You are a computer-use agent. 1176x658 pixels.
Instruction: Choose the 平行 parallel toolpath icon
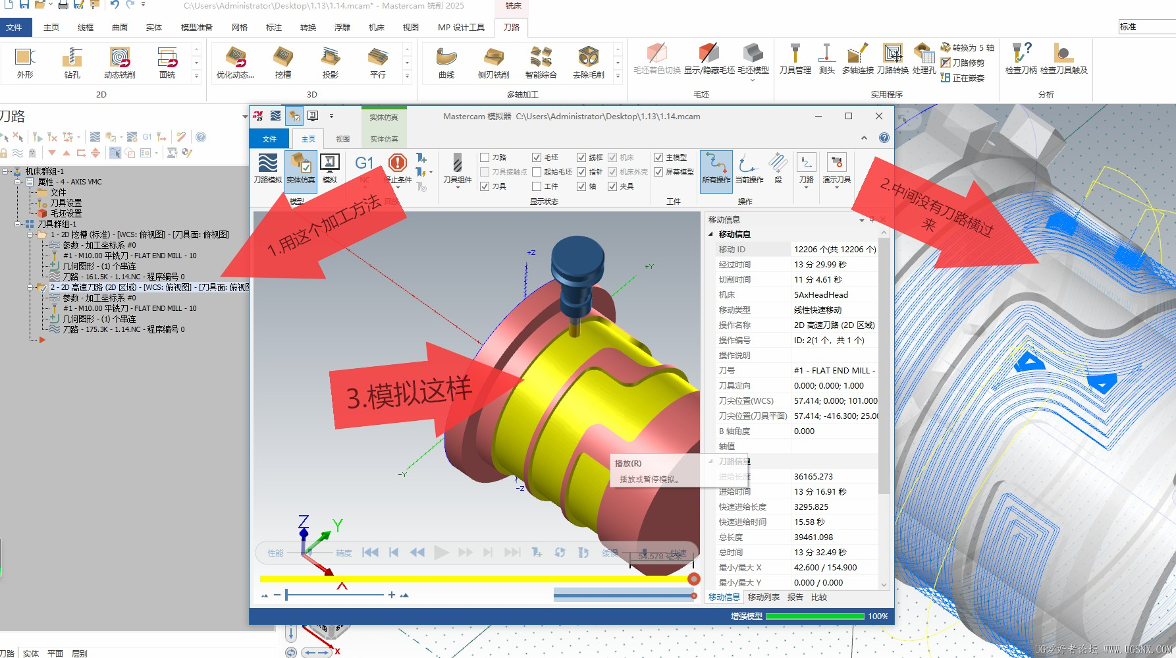(378, 63)
